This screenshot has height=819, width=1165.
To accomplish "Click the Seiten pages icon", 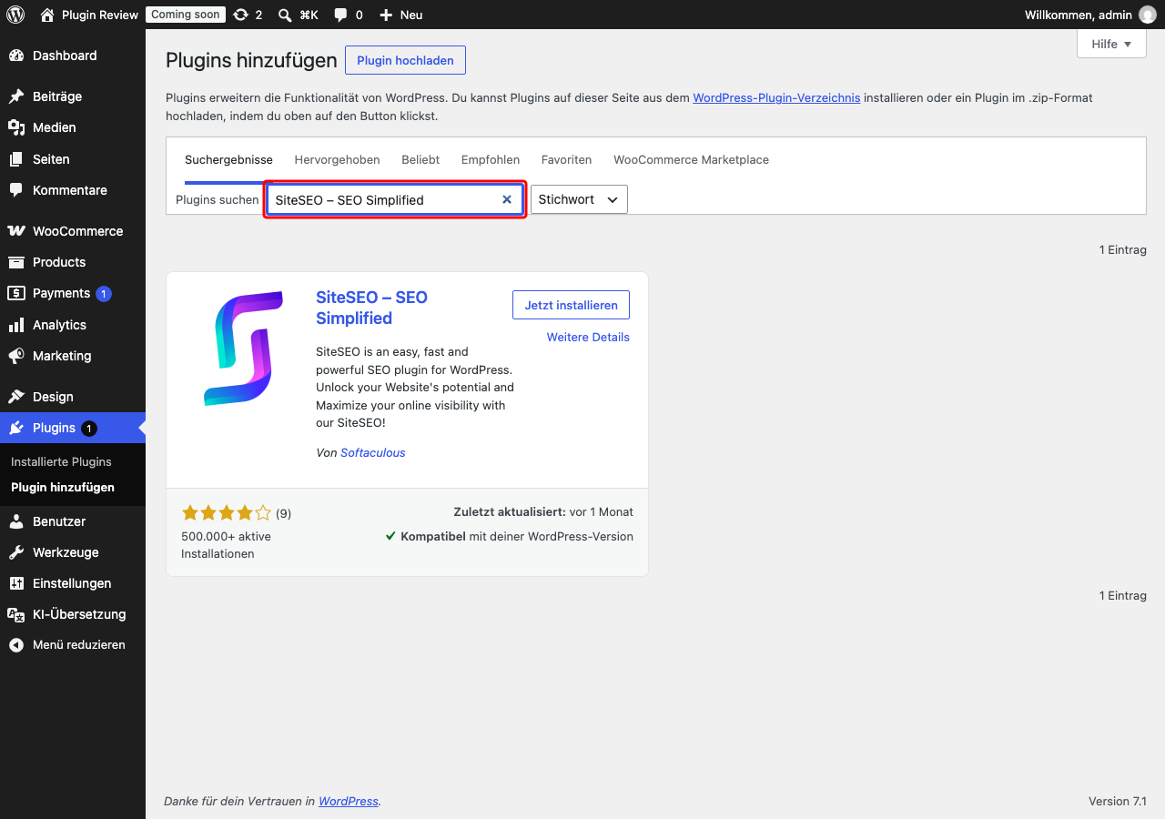I will pyautogui.click(x=16, y=159).
